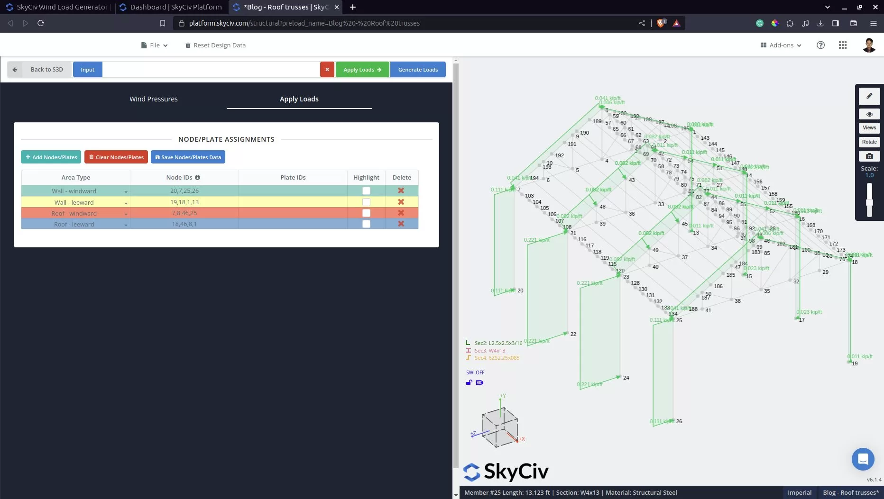Delete the Roof - leeward row with red X
Image resolution: width=884 pixels, height=499 pixels.
coord(401,224)
